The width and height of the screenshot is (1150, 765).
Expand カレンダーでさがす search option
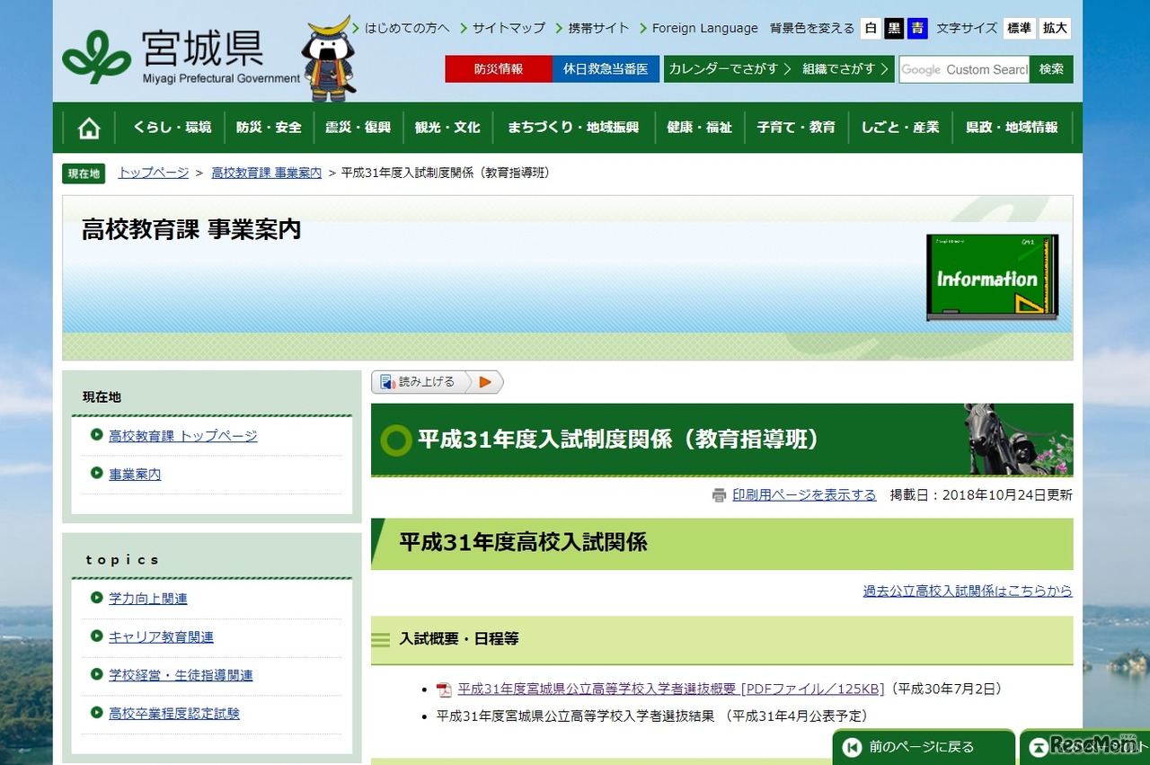click(729, 69)
